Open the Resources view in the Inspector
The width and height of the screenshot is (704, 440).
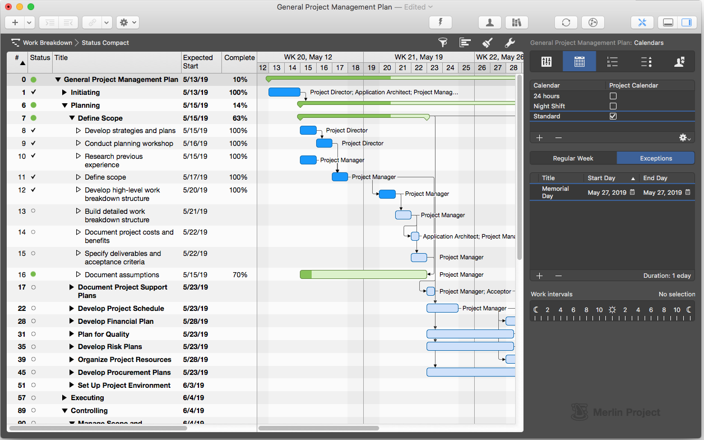click(679, 62)
